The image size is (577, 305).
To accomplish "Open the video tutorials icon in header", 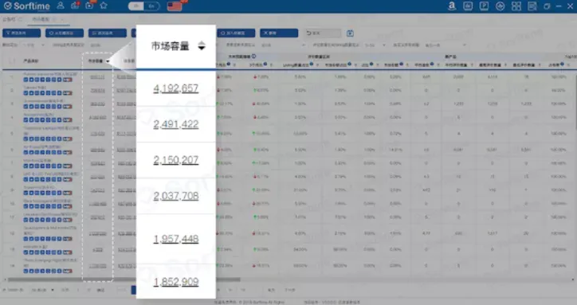I will [x=89, y=6].
